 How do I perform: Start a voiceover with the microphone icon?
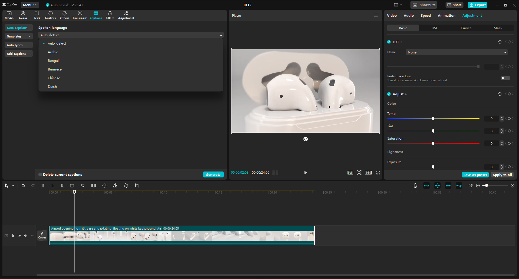(415, 186)
